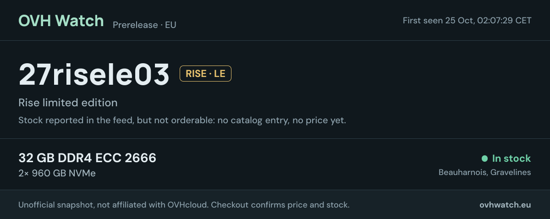Select the In stock status text
This screenshot has height=219, width=550.
coord(511,159)
